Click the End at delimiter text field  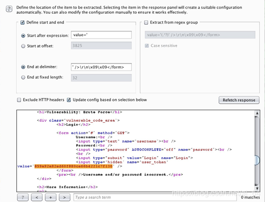point(101,67)
